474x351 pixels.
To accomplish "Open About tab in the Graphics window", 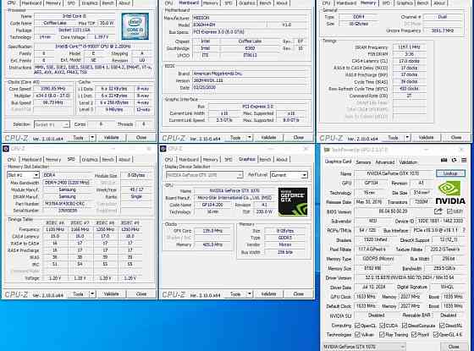I will 282,159.
